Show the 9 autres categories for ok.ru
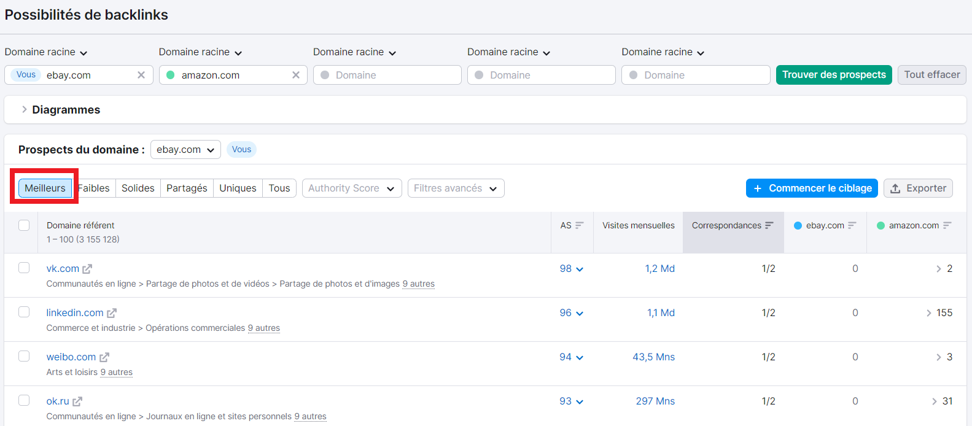972x426 pixels. 311,416
